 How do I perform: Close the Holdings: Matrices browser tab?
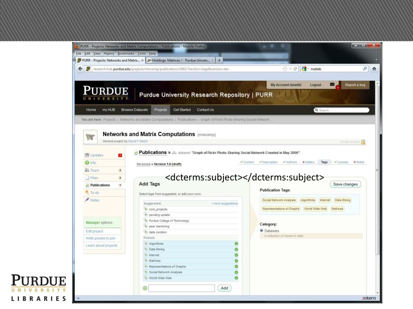tap(212, 60)
